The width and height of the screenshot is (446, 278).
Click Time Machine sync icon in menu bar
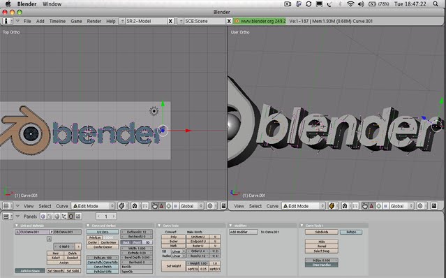309,4
